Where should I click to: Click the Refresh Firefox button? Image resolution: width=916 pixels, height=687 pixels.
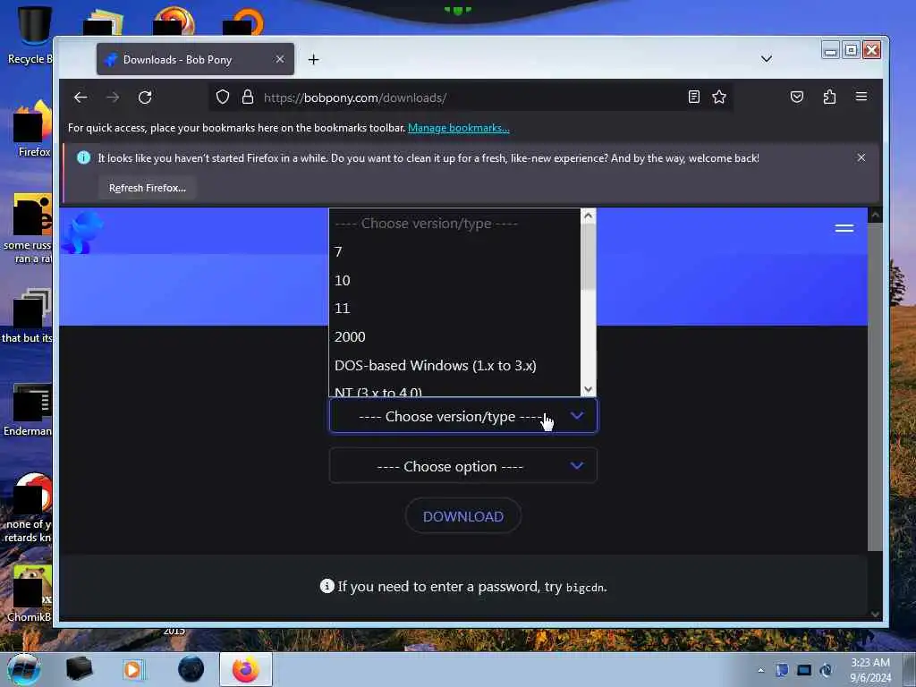coord(148,188)
